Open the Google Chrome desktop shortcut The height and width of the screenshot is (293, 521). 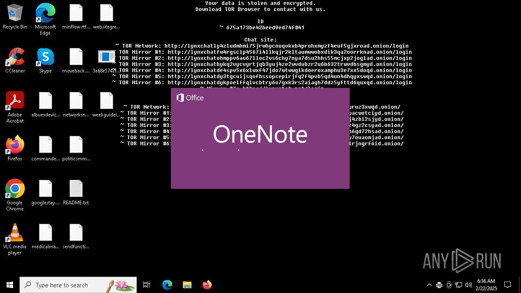click(x=15, y=195)
